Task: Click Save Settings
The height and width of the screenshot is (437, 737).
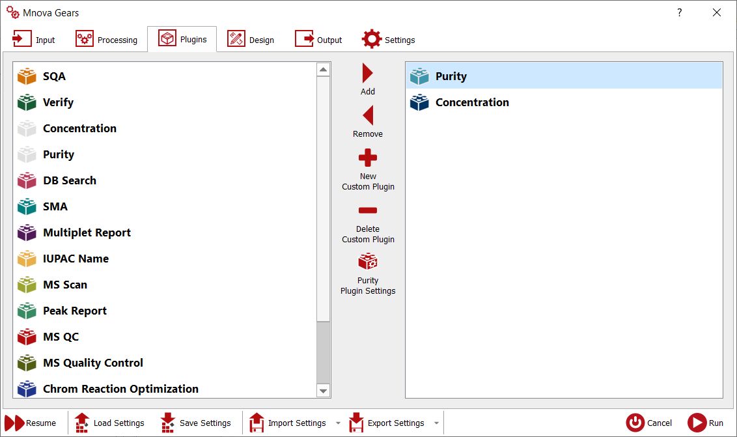Action: coord(195,423)
